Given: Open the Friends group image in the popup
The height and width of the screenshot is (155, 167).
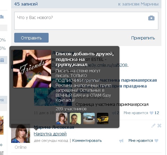Looking at the screenshot, I should click(x=32, y=69).
